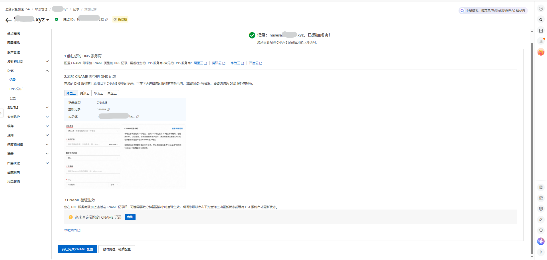Open the icon with the orange notification dot
The width and height of the screenshot is (547, 260).
tap(541, 41)
